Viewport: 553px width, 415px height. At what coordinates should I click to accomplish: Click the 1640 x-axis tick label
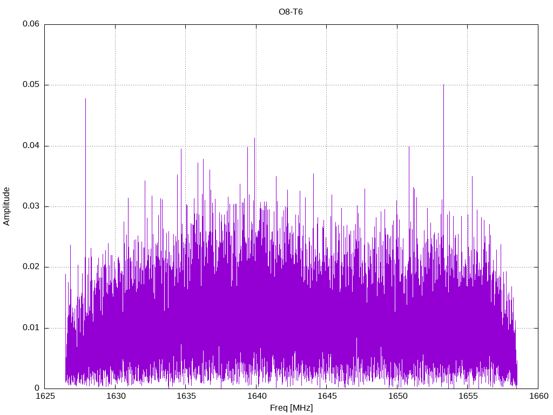coord(257,396)
